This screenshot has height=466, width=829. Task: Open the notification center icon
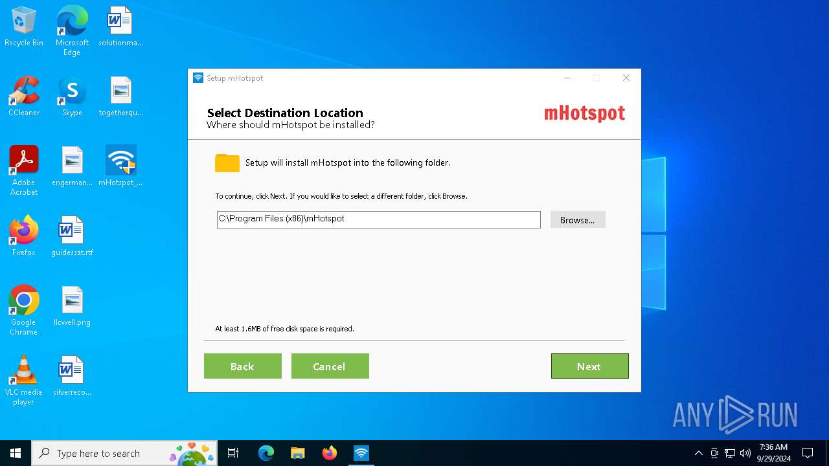pyautogui.click(x=808, y=453)
